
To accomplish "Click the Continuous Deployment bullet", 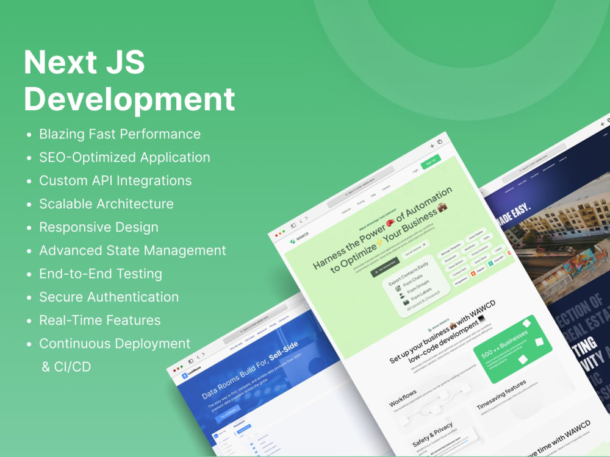I will 115,344.
